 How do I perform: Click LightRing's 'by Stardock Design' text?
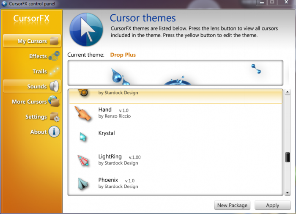pos(118,163)
